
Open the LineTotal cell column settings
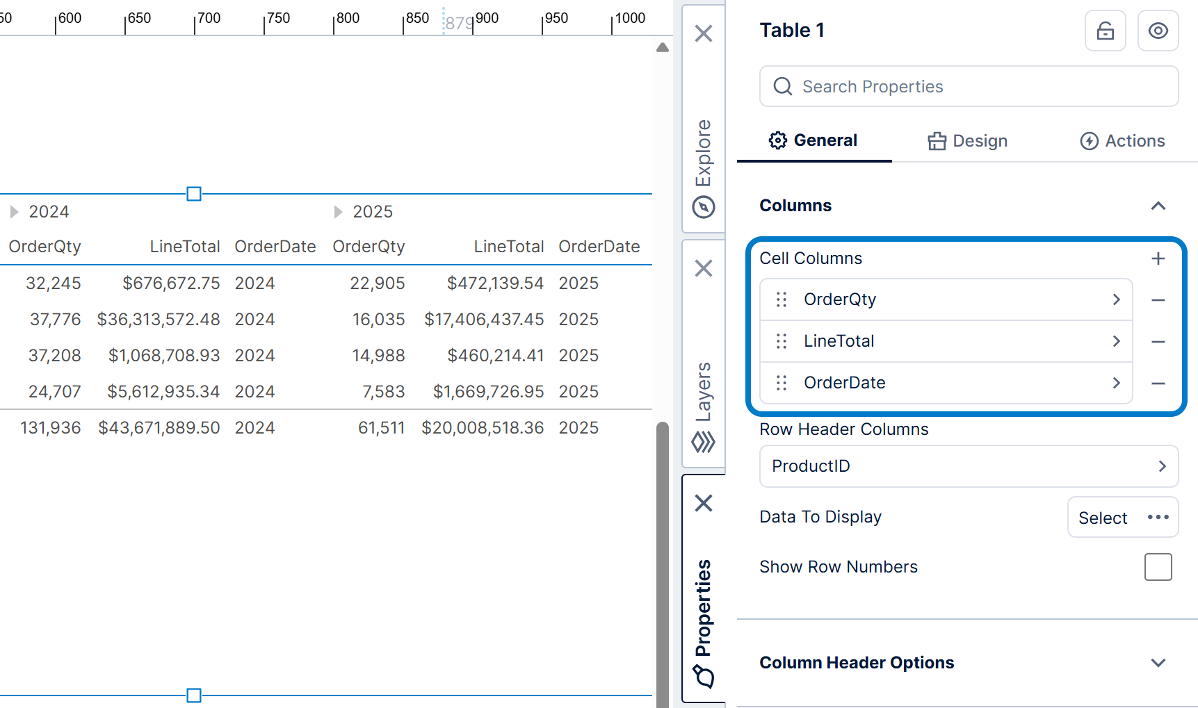tap(946, 341)
